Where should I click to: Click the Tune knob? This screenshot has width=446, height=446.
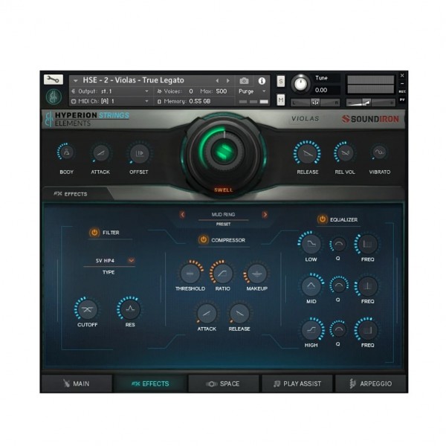300,84
